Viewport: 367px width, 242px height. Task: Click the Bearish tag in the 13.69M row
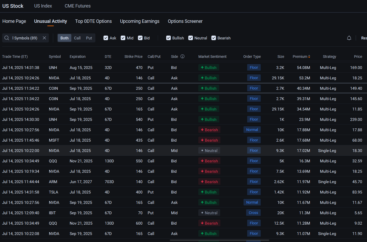point(209,171)
